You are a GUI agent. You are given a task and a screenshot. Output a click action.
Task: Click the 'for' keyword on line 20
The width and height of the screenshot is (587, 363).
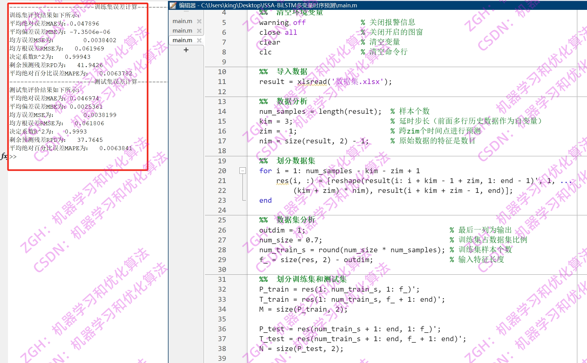click(x=265, y=171)
